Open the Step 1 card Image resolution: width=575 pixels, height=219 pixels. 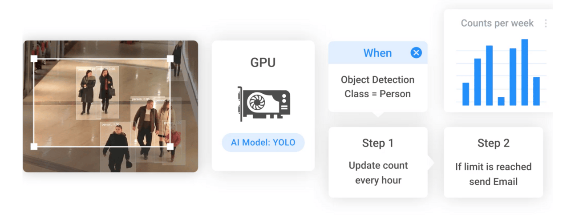pos(378,162)
